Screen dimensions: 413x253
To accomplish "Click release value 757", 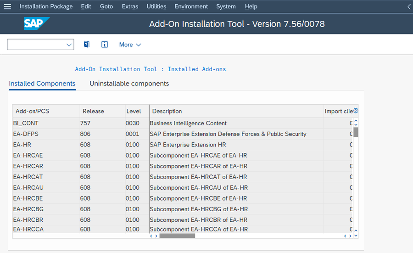I will tap(85, 123).
